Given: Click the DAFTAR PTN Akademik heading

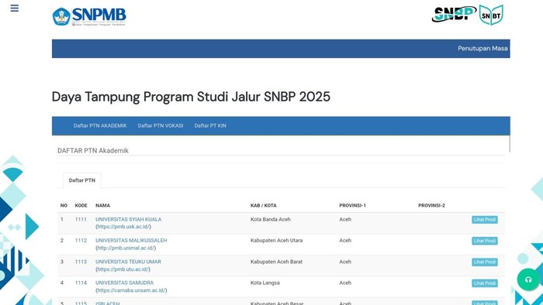Looking at the screenshot, I should [x=93, y=151].
